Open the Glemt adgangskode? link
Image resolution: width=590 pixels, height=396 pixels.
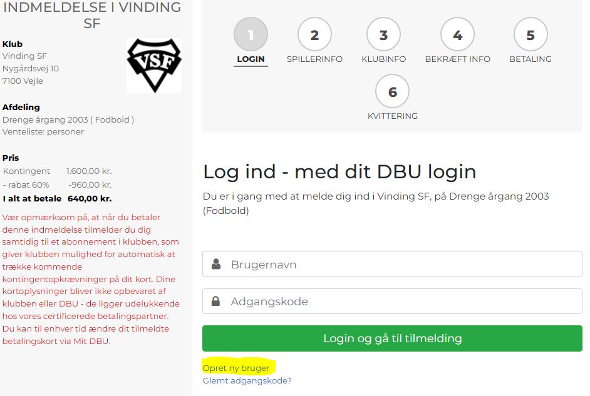247,380
